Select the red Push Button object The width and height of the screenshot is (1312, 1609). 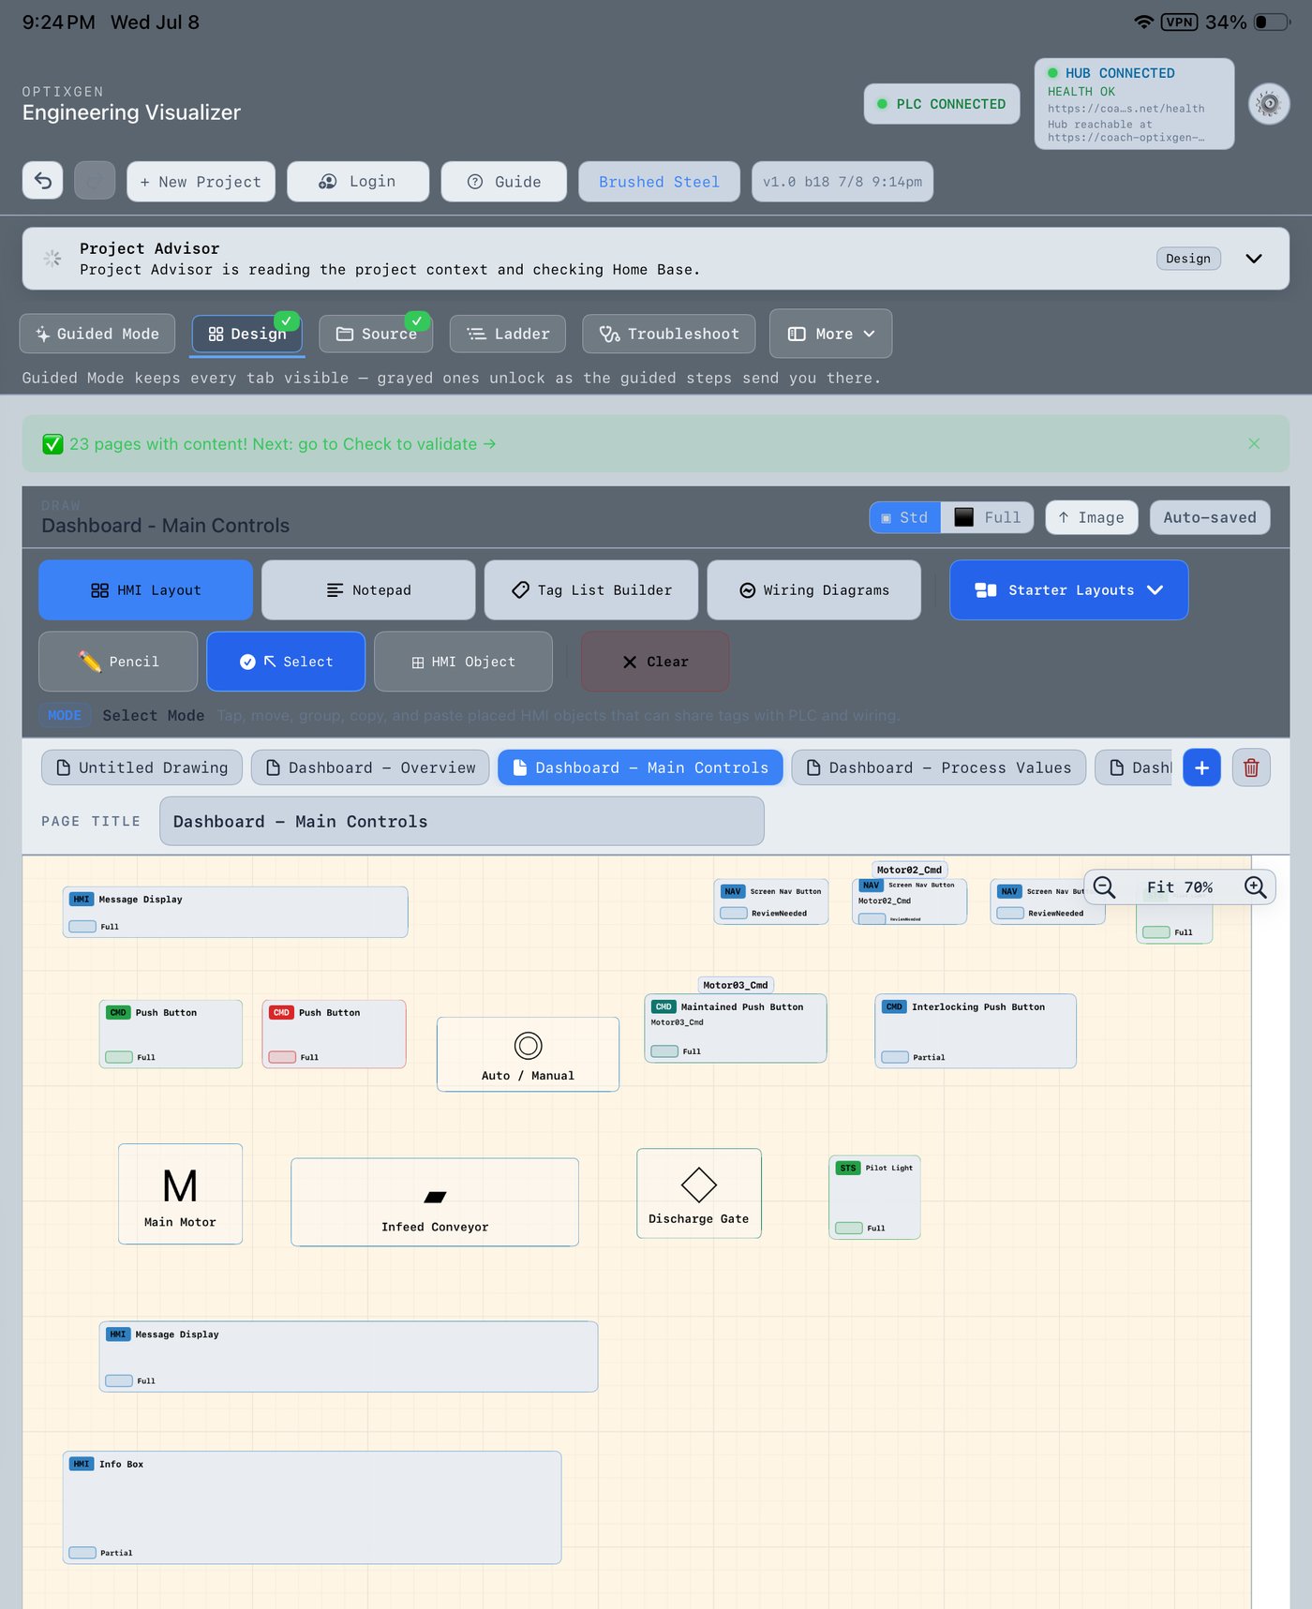coord(334,1034)
